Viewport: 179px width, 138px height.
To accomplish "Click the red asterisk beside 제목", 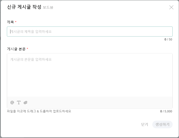I will pos(16,22).
